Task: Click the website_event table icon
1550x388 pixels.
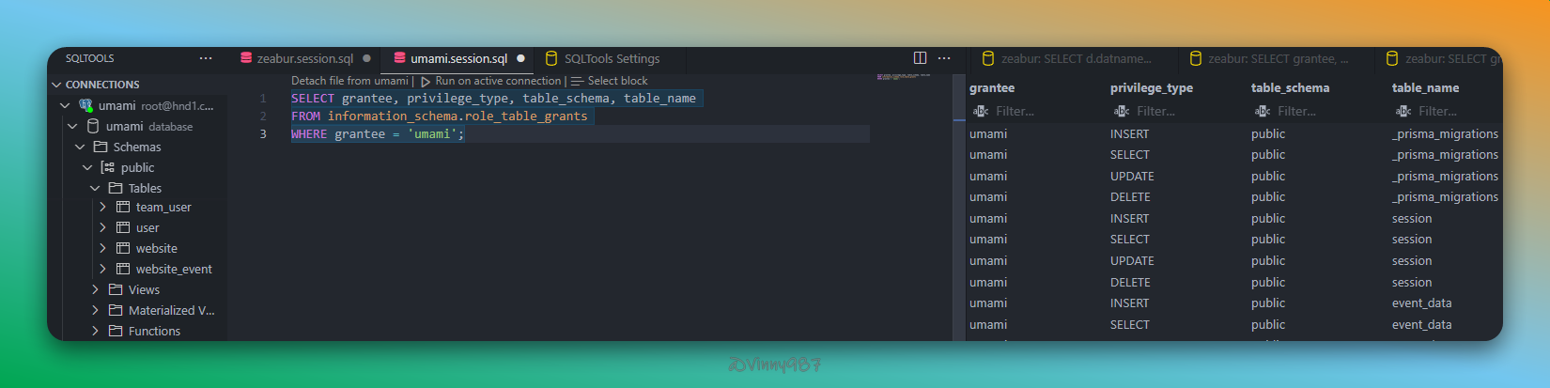Action: tap(123, 269)
